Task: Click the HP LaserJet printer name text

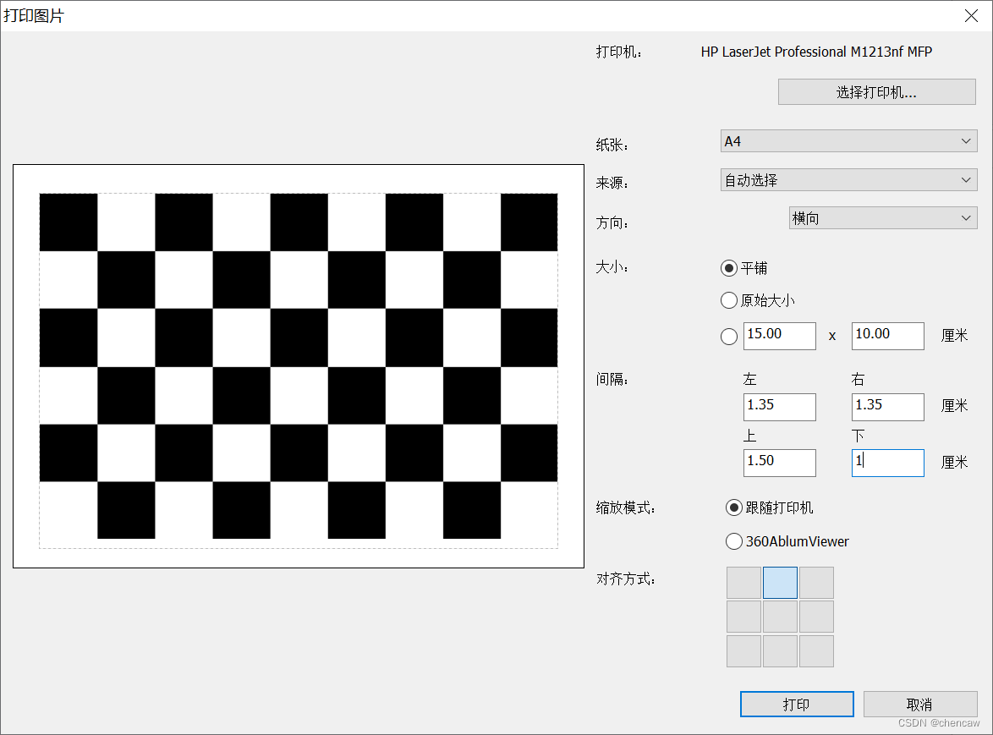Action: (816, 52)
